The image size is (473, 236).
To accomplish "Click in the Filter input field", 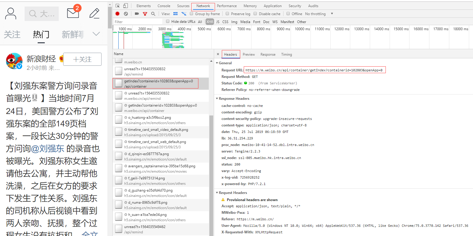I will pyautogui.click(x=138, y=22).
